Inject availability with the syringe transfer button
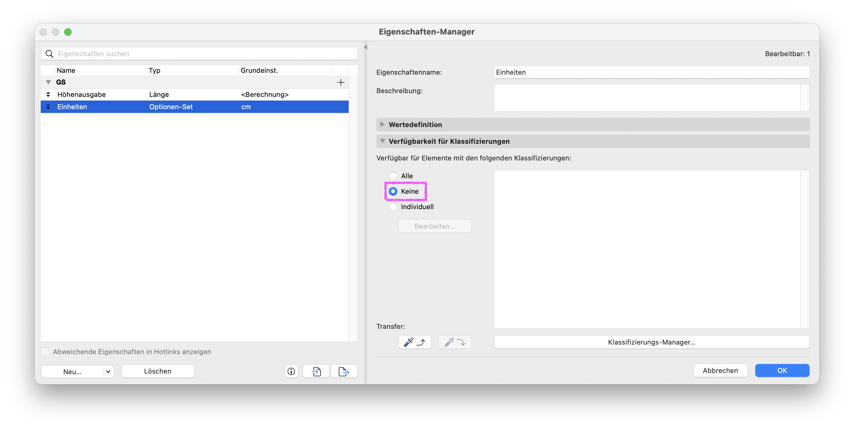Viewport: 854px width, 430px height. coord(455,342)
